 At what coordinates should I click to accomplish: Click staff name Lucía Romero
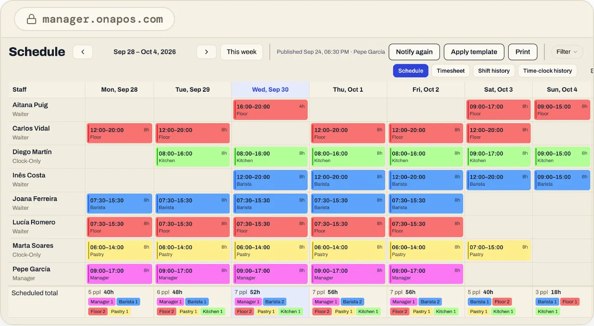[34, 222]
